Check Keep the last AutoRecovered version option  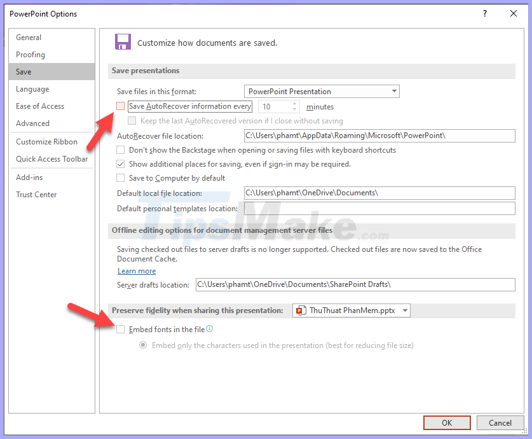[x=132, y=121]
